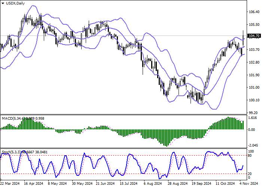Select the 15 Jul 2024 date label
The width and height of the screenshot is (262, 187).
[x=130, y=184]
